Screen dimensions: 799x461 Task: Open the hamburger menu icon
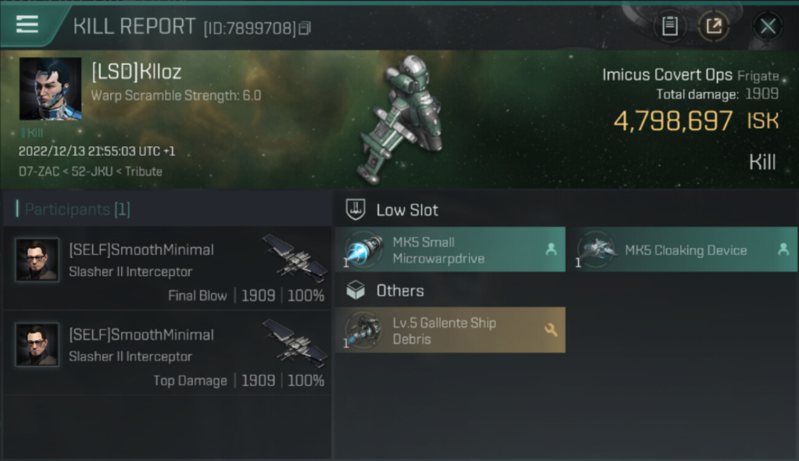pyautogui.click(x=27, y=25)
